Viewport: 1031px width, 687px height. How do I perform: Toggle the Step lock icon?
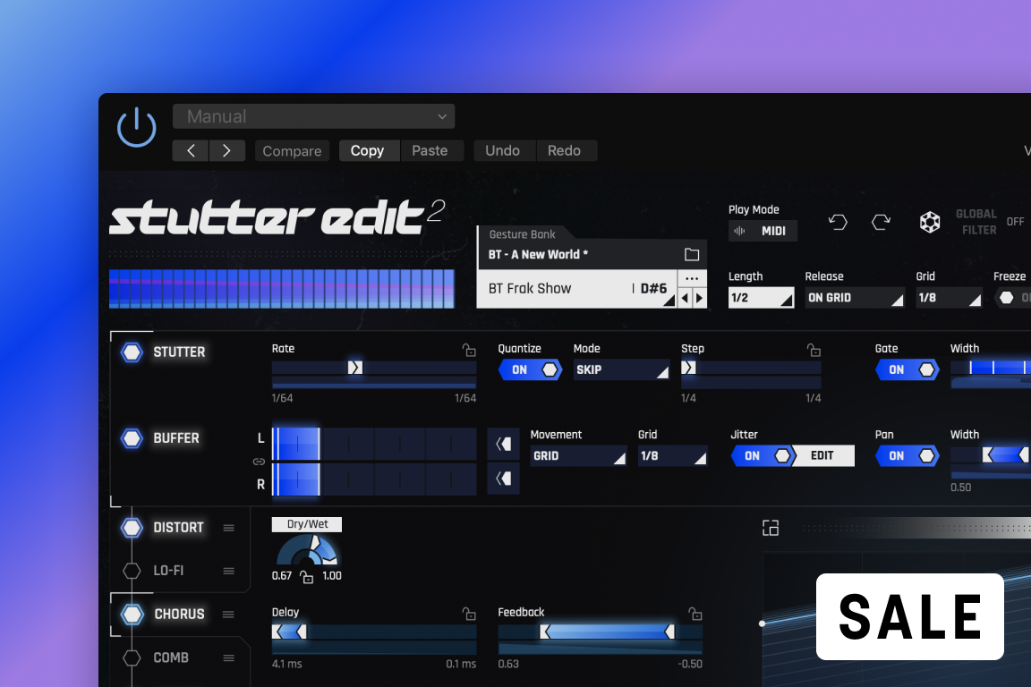pos(814,350)
